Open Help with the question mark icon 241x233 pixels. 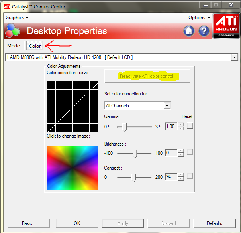pos(204,31)
